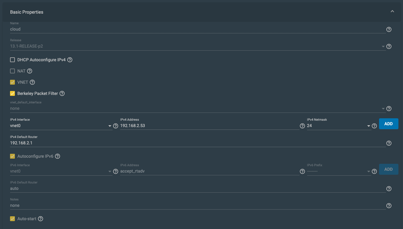Click the Notes field
The width and height of the screenshot is (403, 229).
pos(198,205)
